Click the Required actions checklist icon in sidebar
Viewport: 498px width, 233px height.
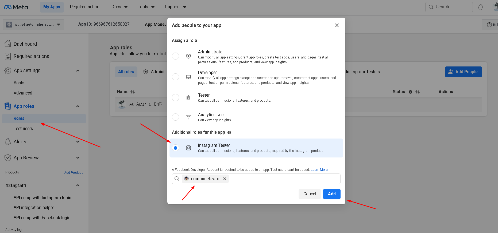click(8, 56)
